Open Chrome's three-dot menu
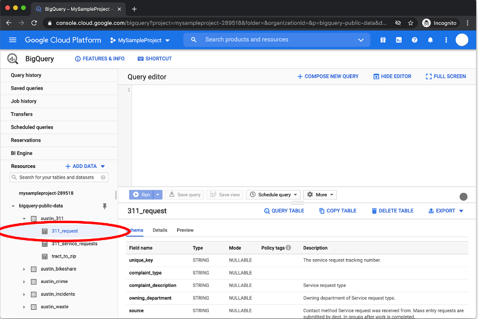The image size is (478, 319). tap(468, 23)
